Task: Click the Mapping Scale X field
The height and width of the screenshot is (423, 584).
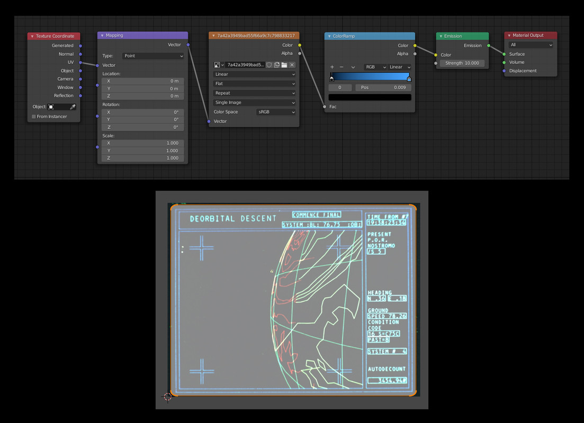Action: click(142, 143)
